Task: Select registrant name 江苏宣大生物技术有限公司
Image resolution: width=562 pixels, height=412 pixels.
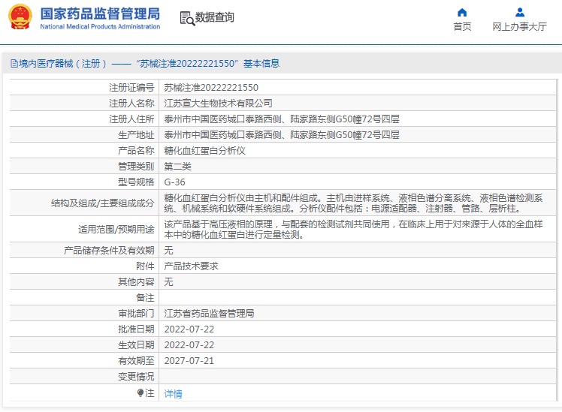Action: click(218, 104)
